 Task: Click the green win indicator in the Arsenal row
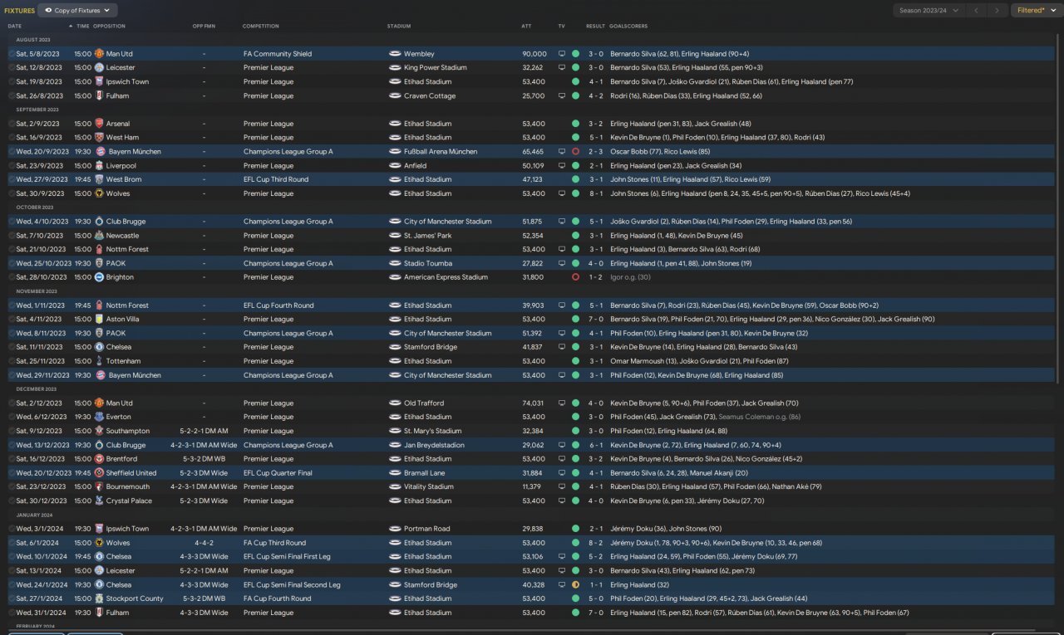pos(575,124)
